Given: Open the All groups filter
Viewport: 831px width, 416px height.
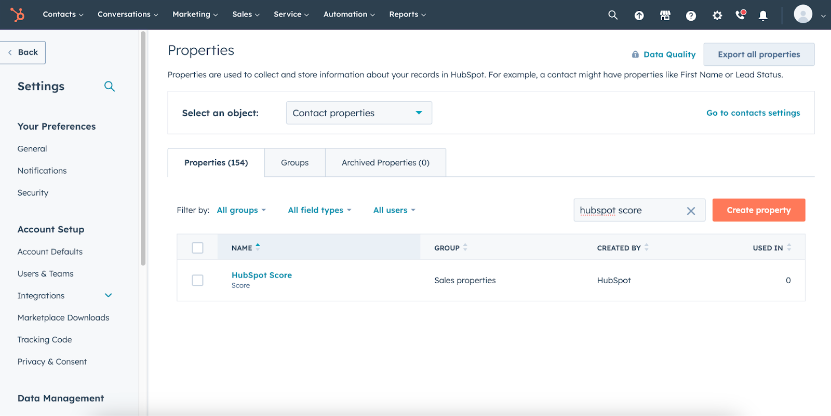Looking at the screenshot, I should point(242,210).
